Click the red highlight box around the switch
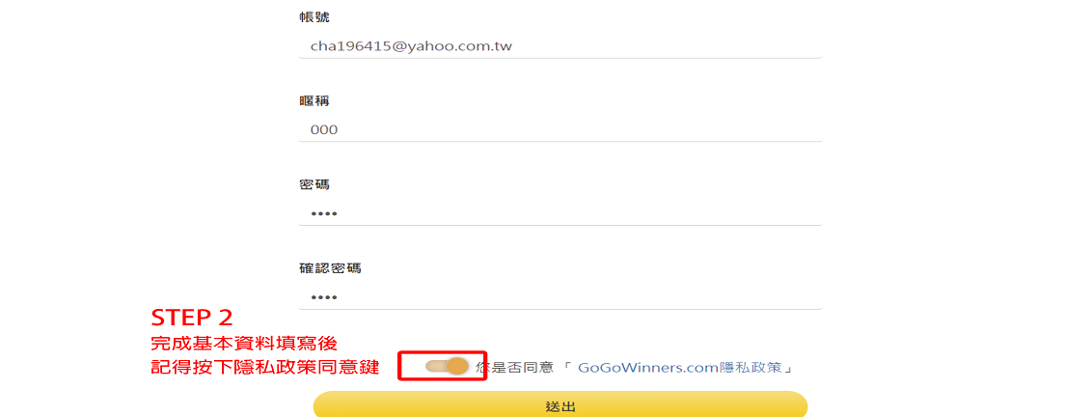 [442, 366]
